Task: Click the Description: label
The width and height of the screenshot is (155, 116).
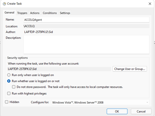Action: click(13, 38)
